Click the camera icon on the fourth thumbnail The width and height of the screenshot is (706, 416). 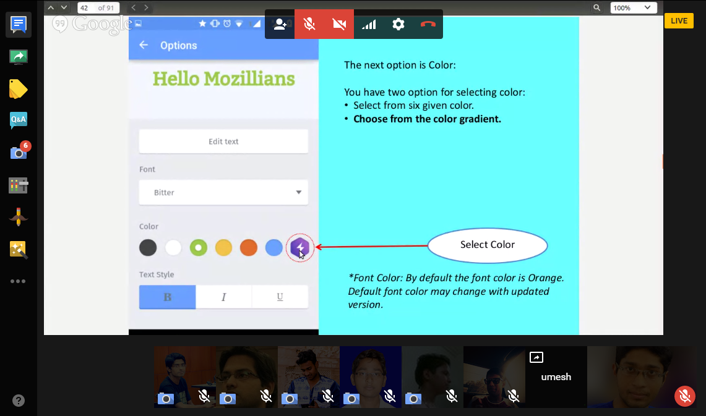click(x=351, y=399)
